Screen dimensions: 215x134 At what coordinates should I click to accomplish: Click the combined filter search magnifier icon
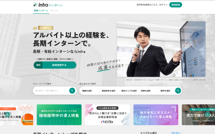point(178,91)
